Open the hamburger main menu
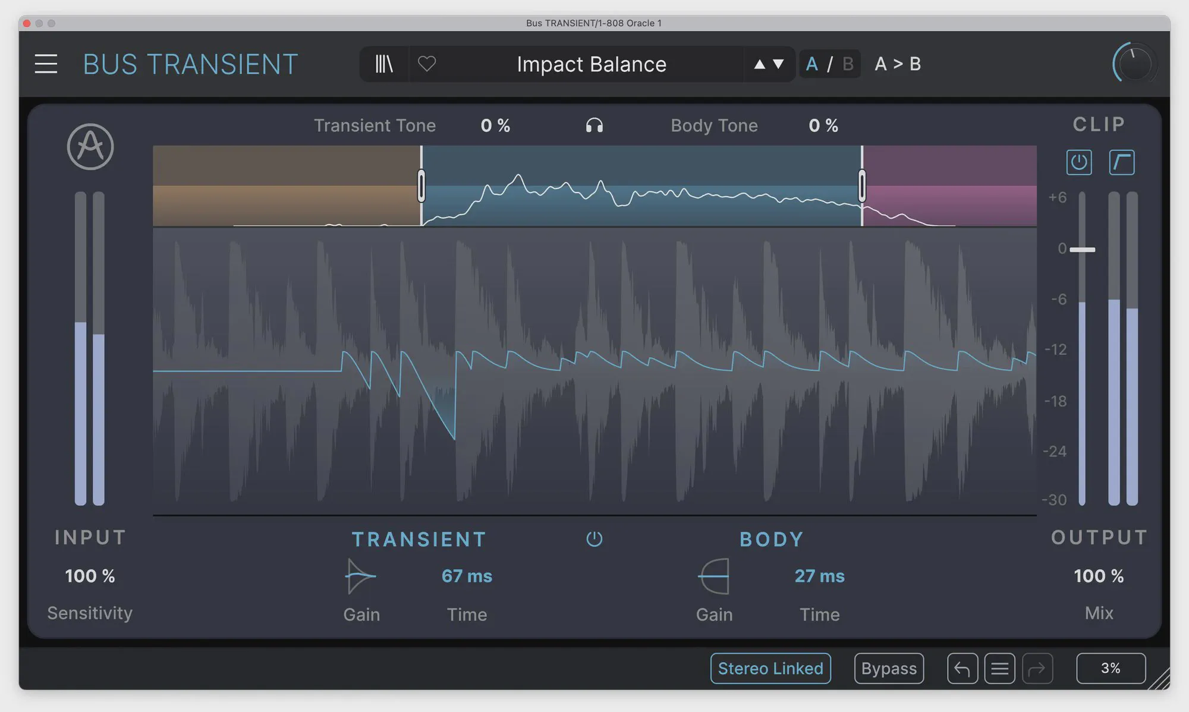Screen dimensions: 1189x712 pos(46,64)
